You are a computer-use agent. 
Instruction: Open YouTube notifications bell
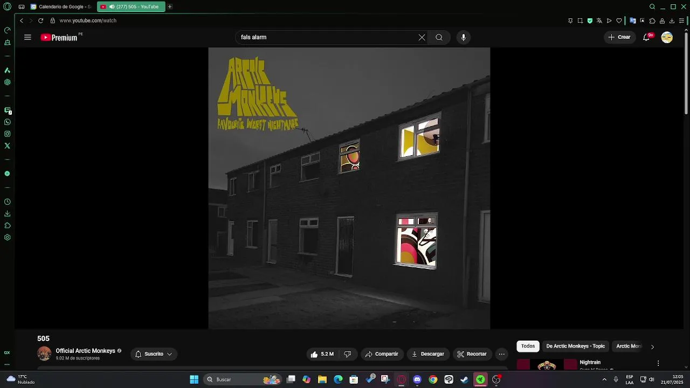pos(646,37)
